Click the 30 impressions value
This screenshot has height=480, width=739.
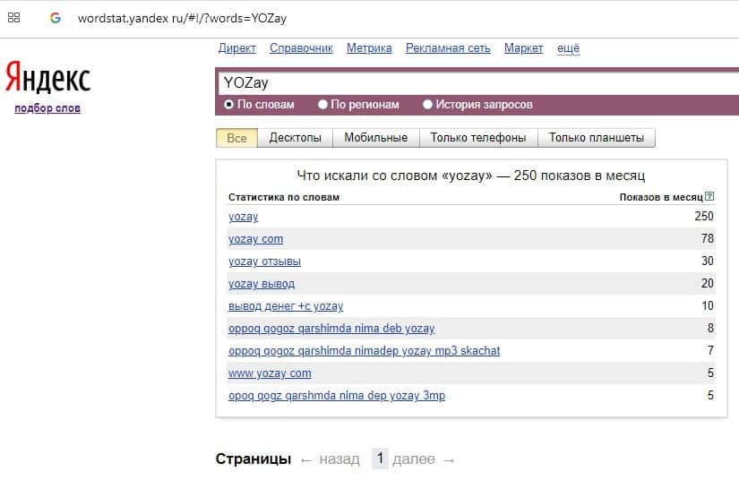pyautogui.click(x=707, y=261)
